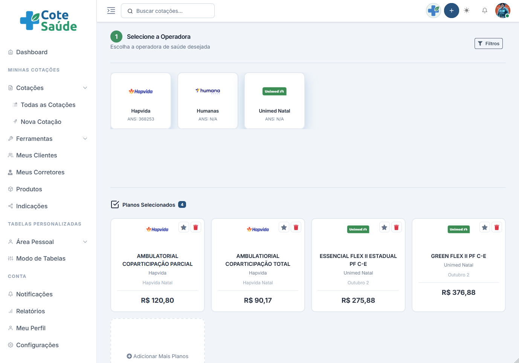
Task: Open the notifications bell in header
Action: (485, 11)
